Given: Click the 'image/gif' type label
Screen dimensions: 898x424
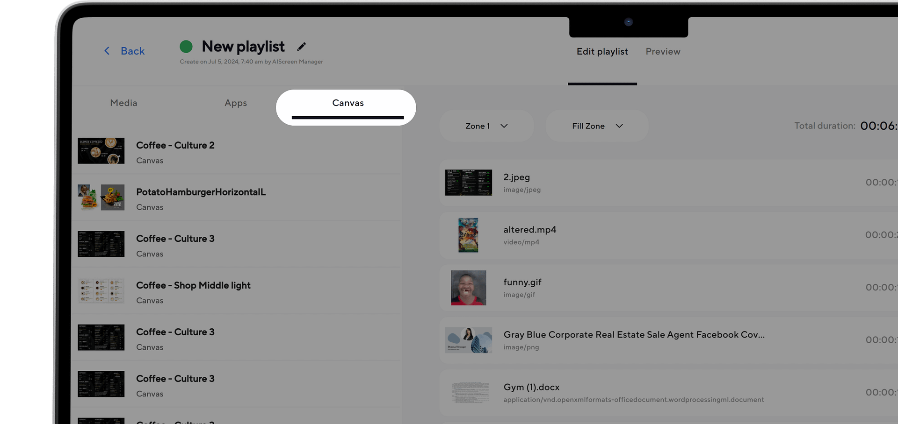Looking at the screenshot, I should pyautogui.click(x=519, y=295).
